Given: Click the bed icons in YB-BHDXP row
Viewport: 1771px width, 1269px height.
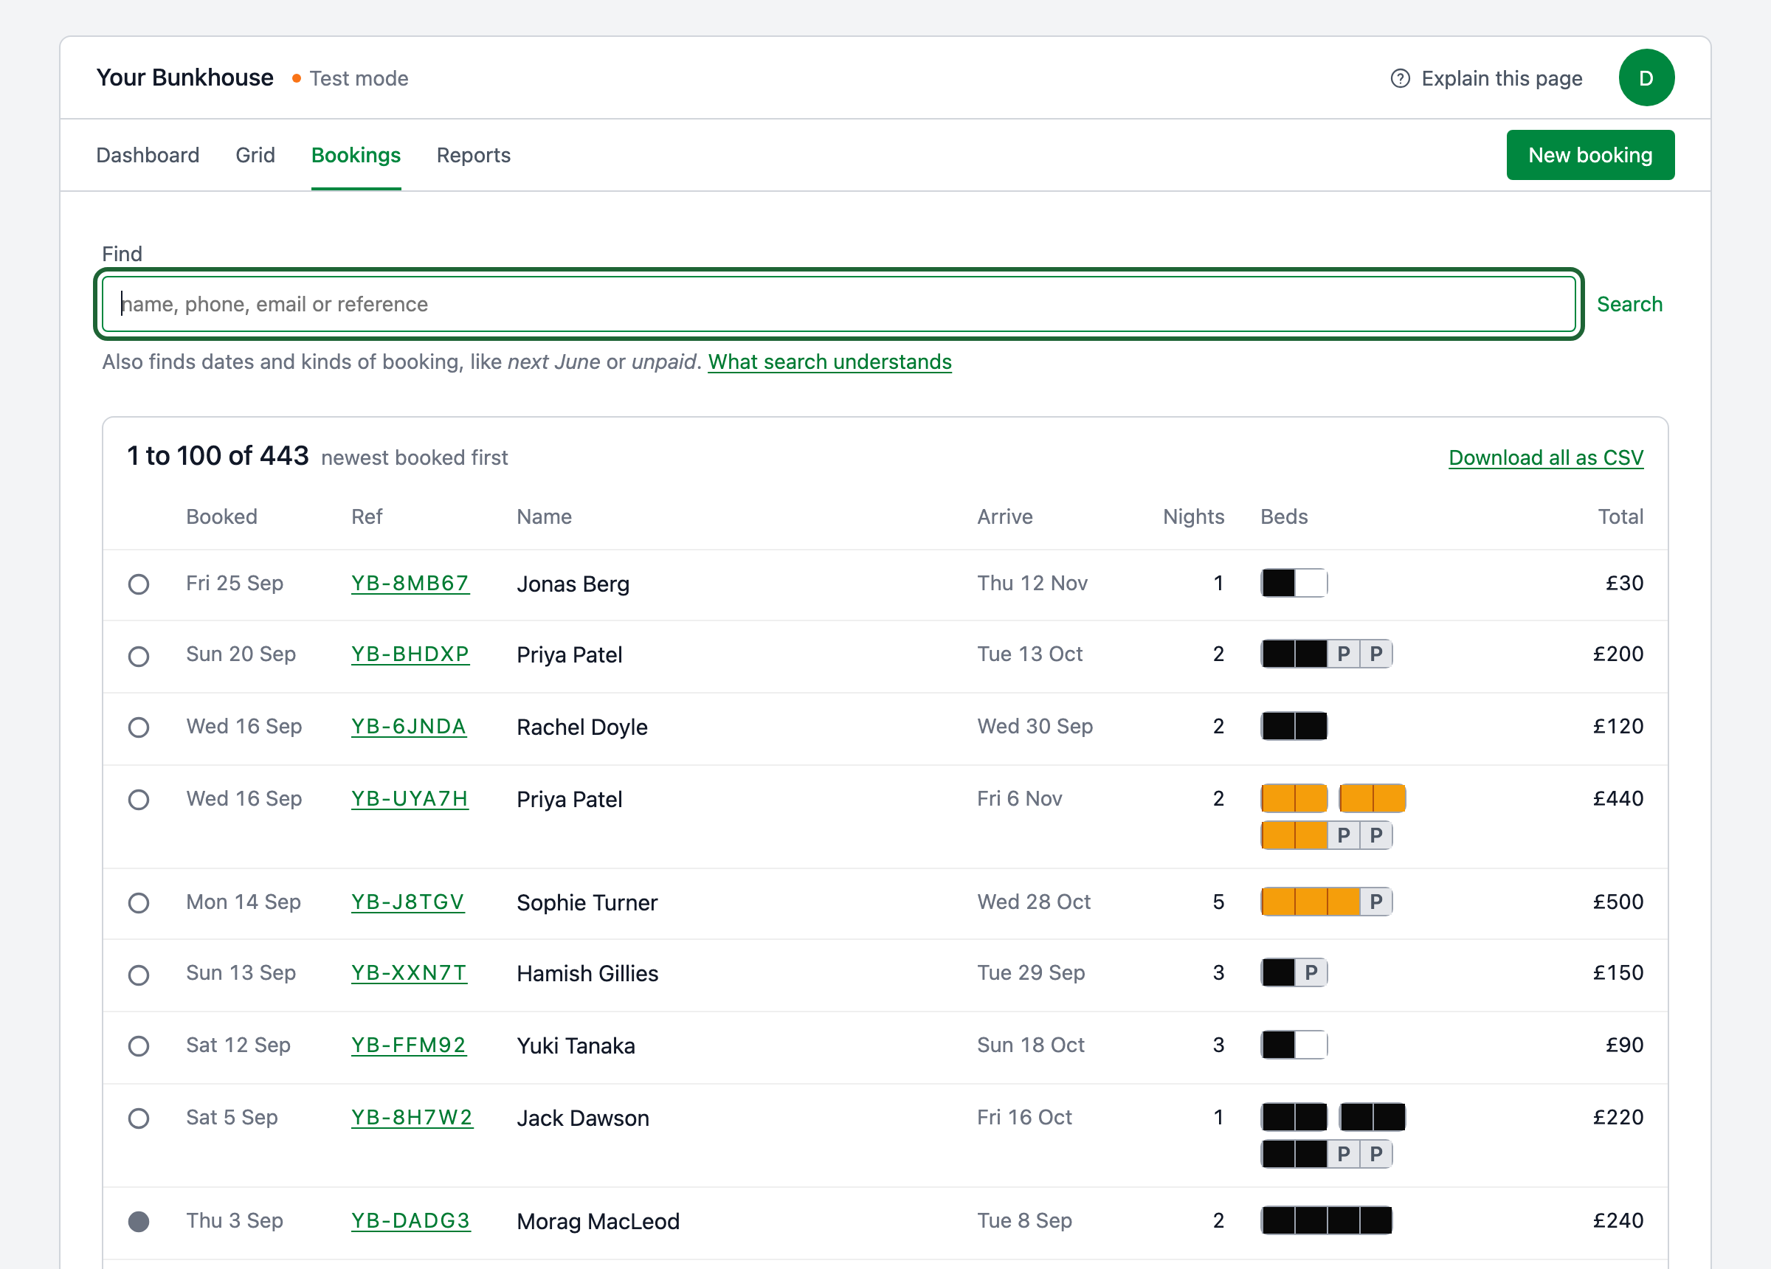Looking at the screenshot, I should coord(1326,654).
